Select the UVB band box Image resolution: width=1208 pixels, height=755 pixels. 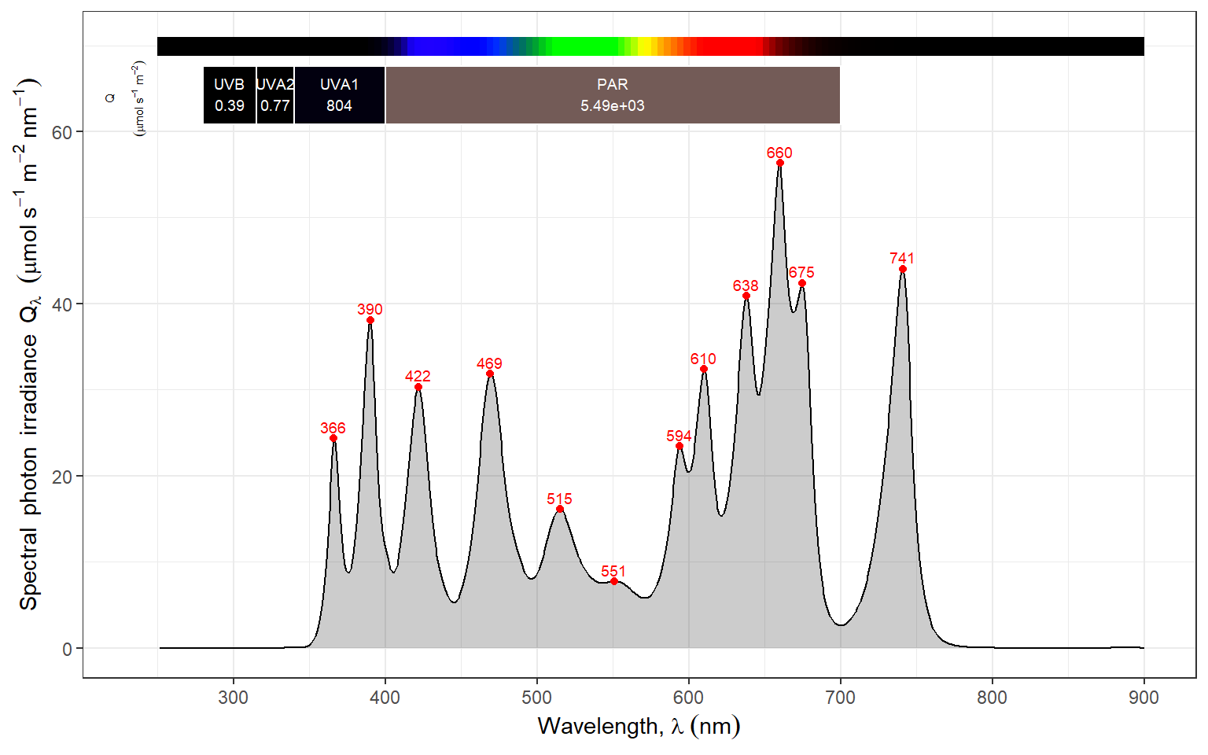pyautogui.click(x=229, y=95)
